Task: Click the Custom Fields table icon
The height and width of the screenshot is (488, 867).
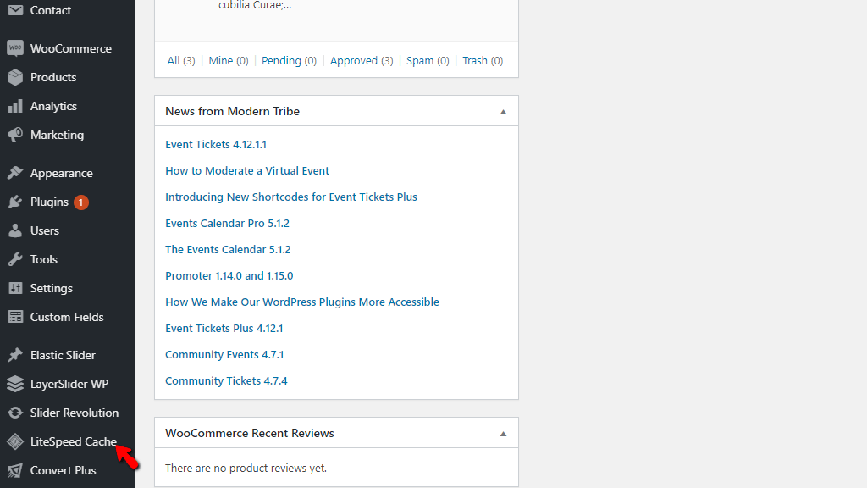Action: [15, 317]
